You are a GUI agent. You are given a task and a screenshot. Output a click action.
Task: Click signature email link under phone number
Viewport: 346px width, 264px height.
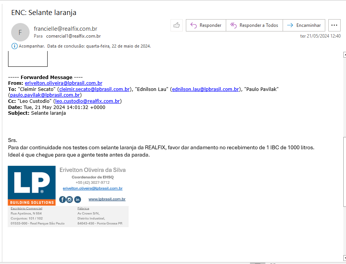pos(93,188)
